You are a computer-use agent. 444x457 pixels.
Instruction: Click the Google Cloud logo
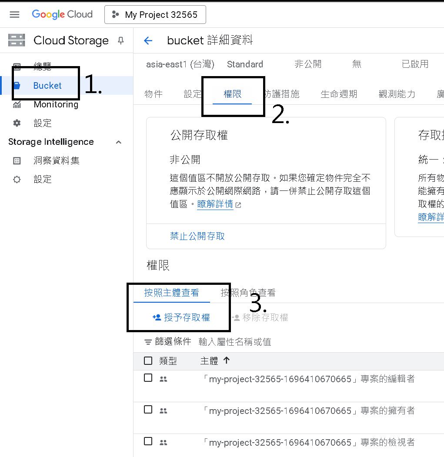point(62,14)
